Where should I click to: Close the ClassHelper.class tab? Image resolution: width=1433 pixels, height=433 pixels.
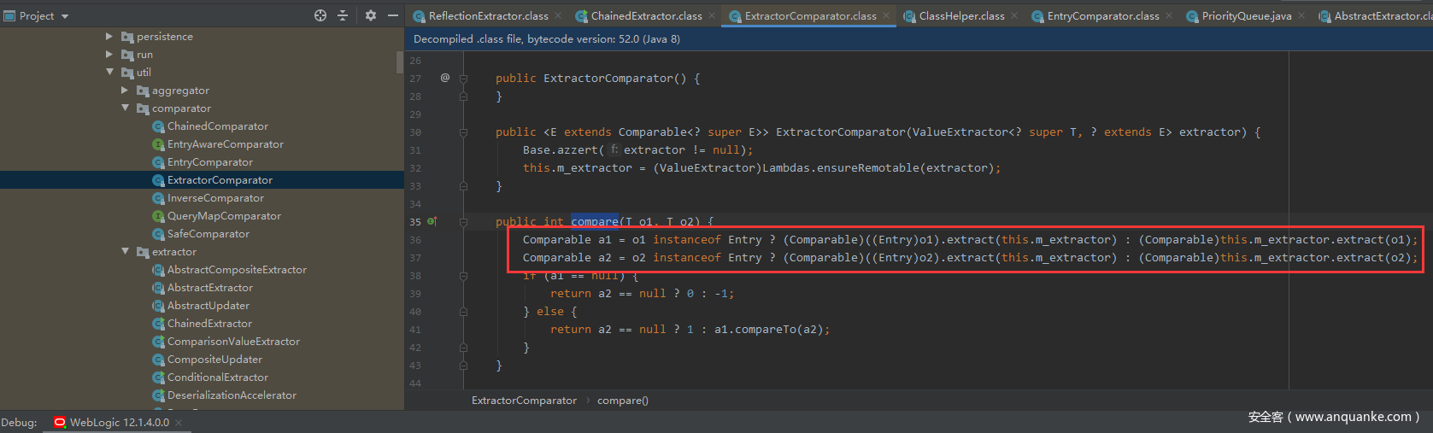(x=1014, y=15)
